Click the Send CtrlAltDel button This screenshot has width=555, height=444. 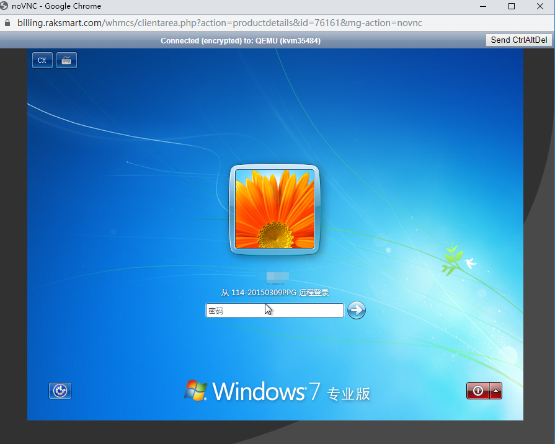tap(518, 40)
